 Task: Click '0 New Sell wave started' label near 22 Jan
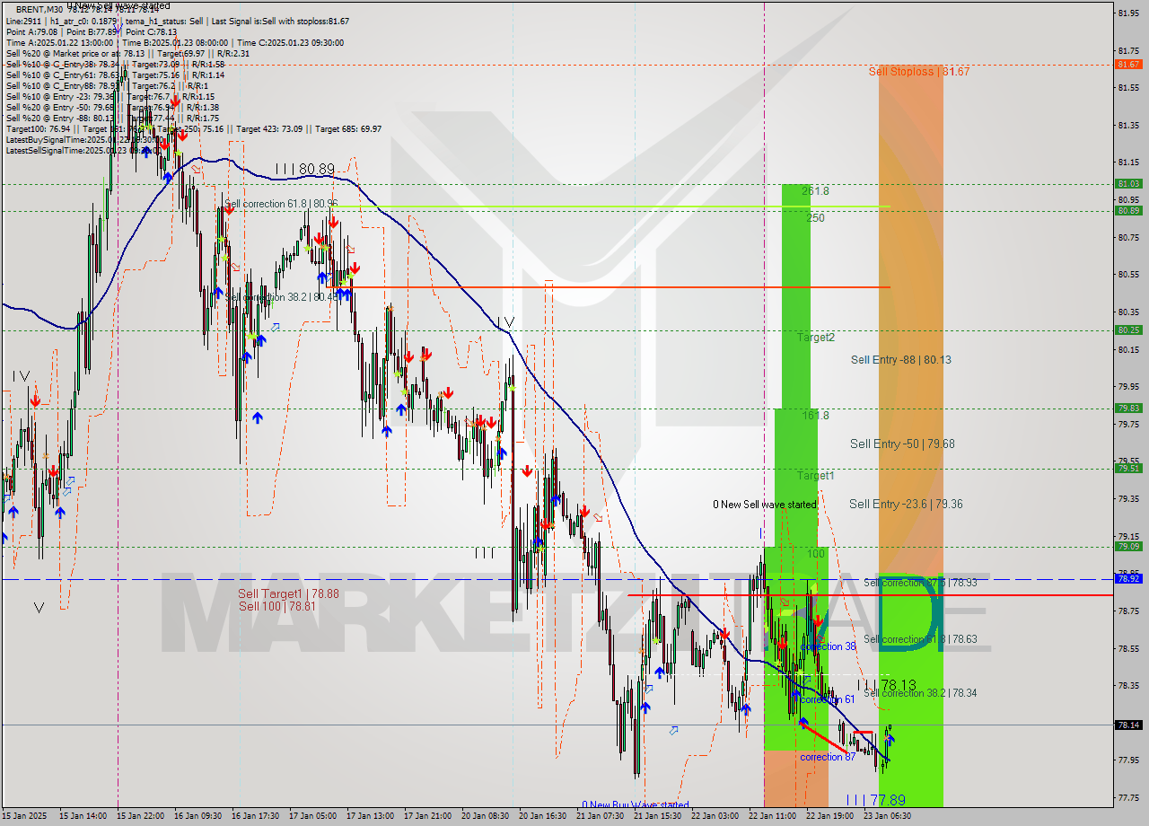pos(765,505)
